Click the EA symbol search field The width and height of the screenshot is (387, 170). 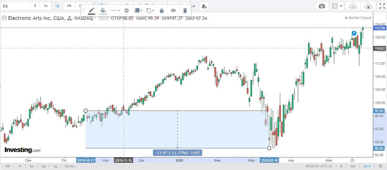(x=15, y=6)
